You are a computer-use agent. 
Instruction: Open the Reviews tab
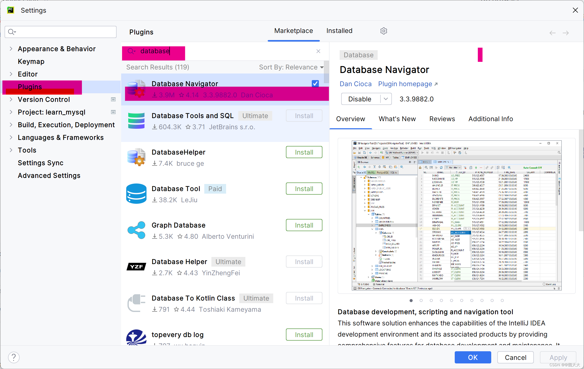442,119
